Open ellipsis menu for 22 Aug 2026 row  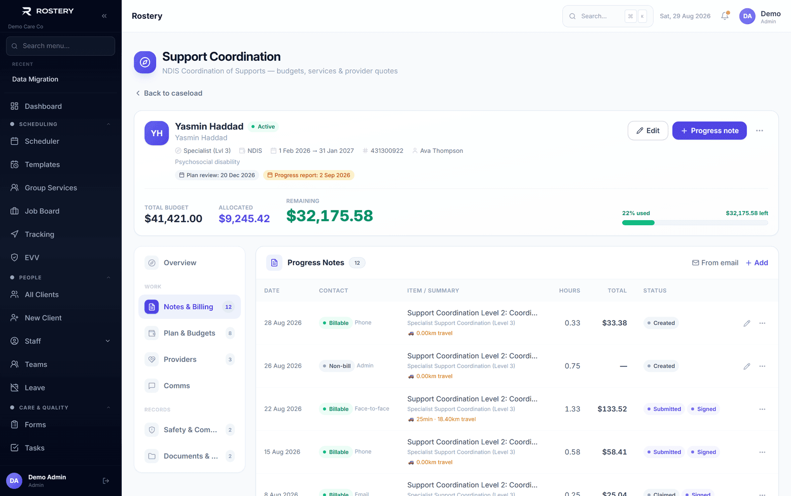762,409
